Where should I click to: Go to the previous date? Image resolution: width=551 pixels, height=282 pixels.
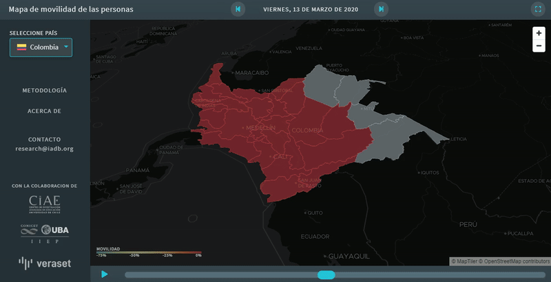click(x=238, y=9)
